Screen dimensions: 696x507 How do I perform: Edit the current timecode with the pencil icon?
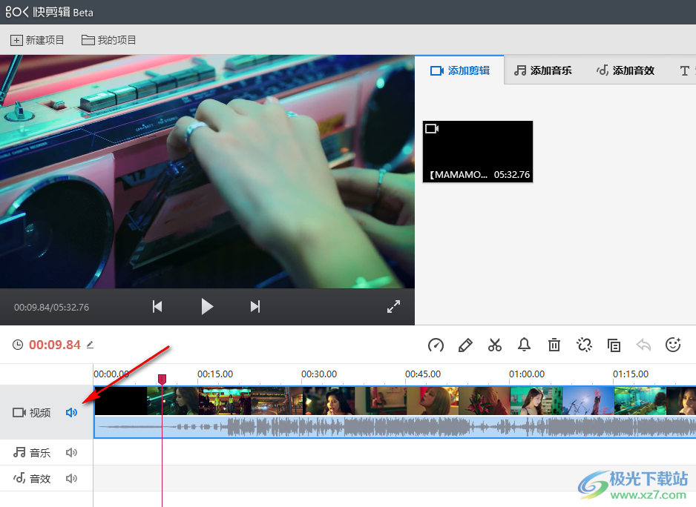tap(90, 345)
